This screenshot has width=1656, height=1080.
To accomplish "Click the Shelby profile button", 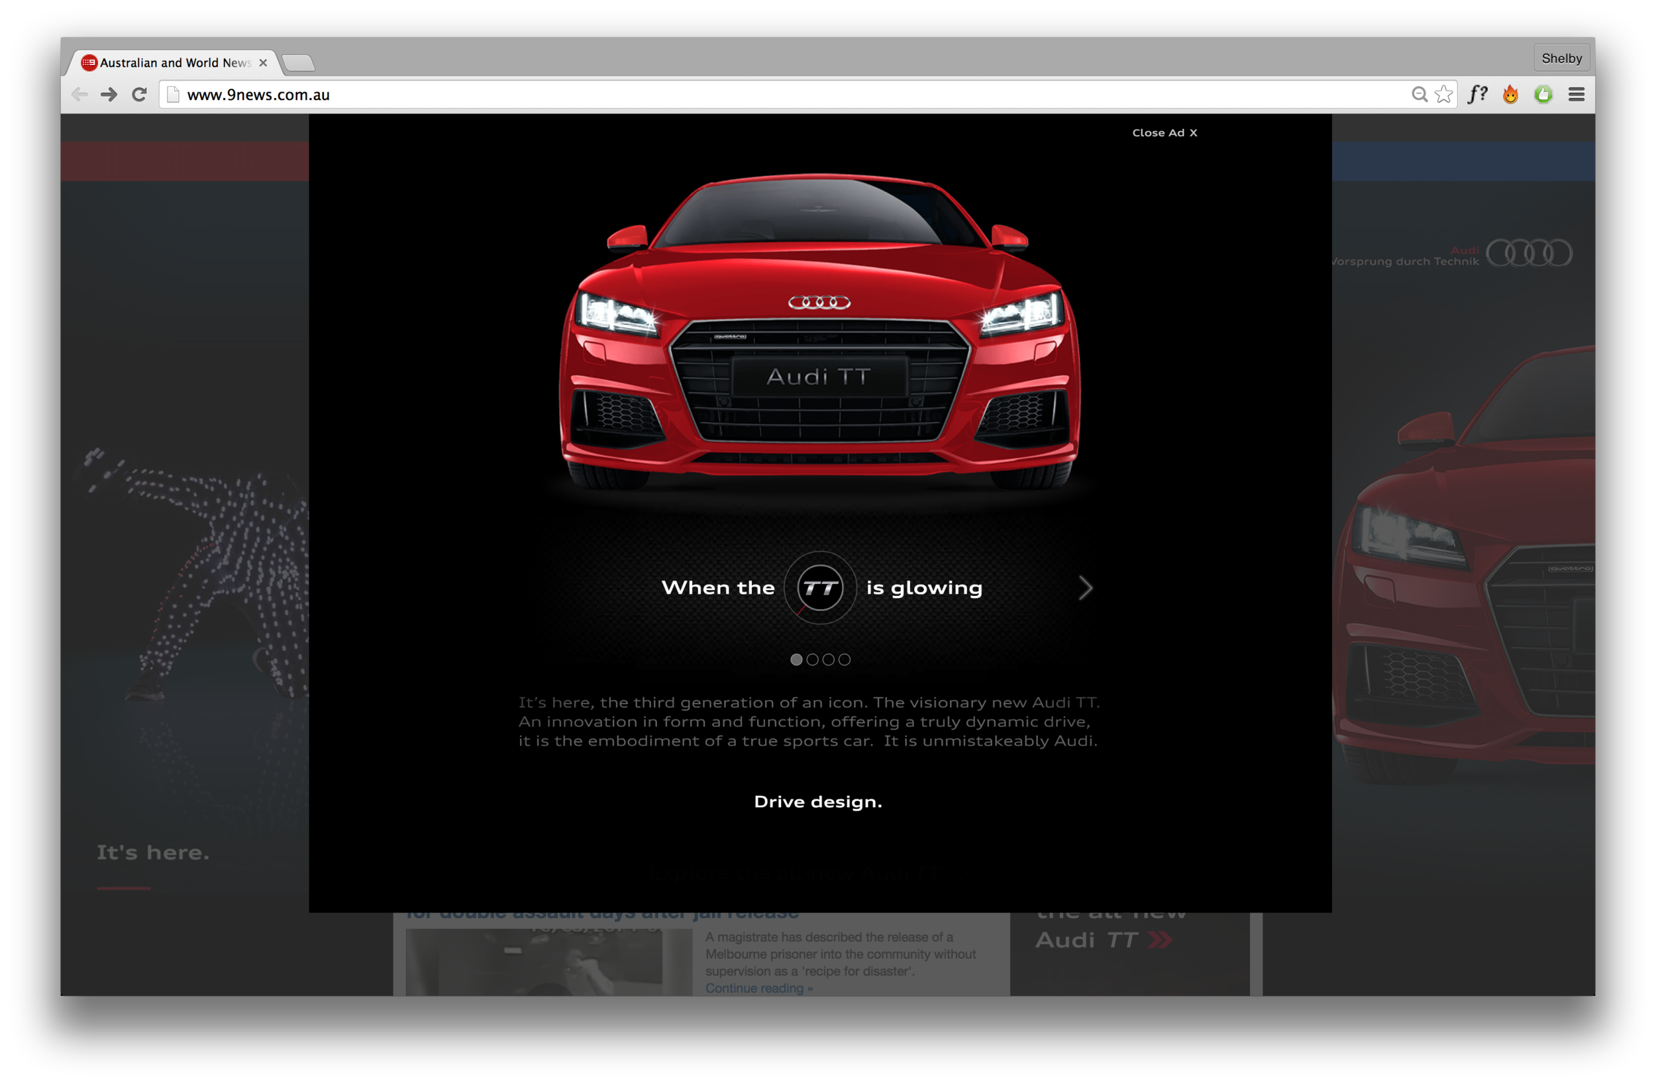I will coord(1561,58).
